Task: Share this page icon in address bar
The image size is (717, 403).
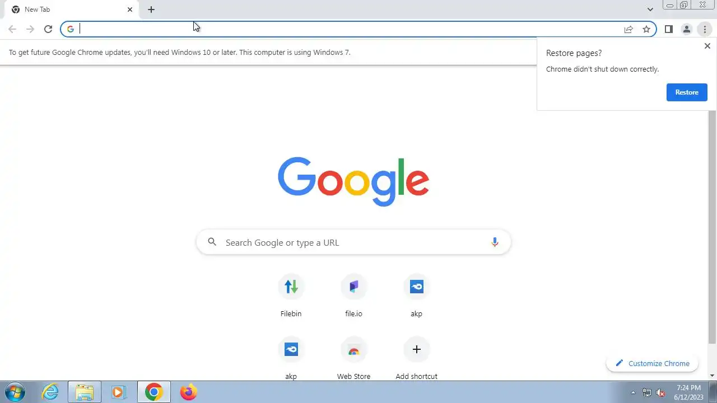Action: (x=628, y=29)
